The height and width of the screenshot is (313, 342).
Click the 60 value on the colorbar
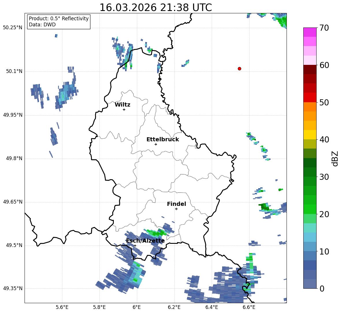coord(324,65)
